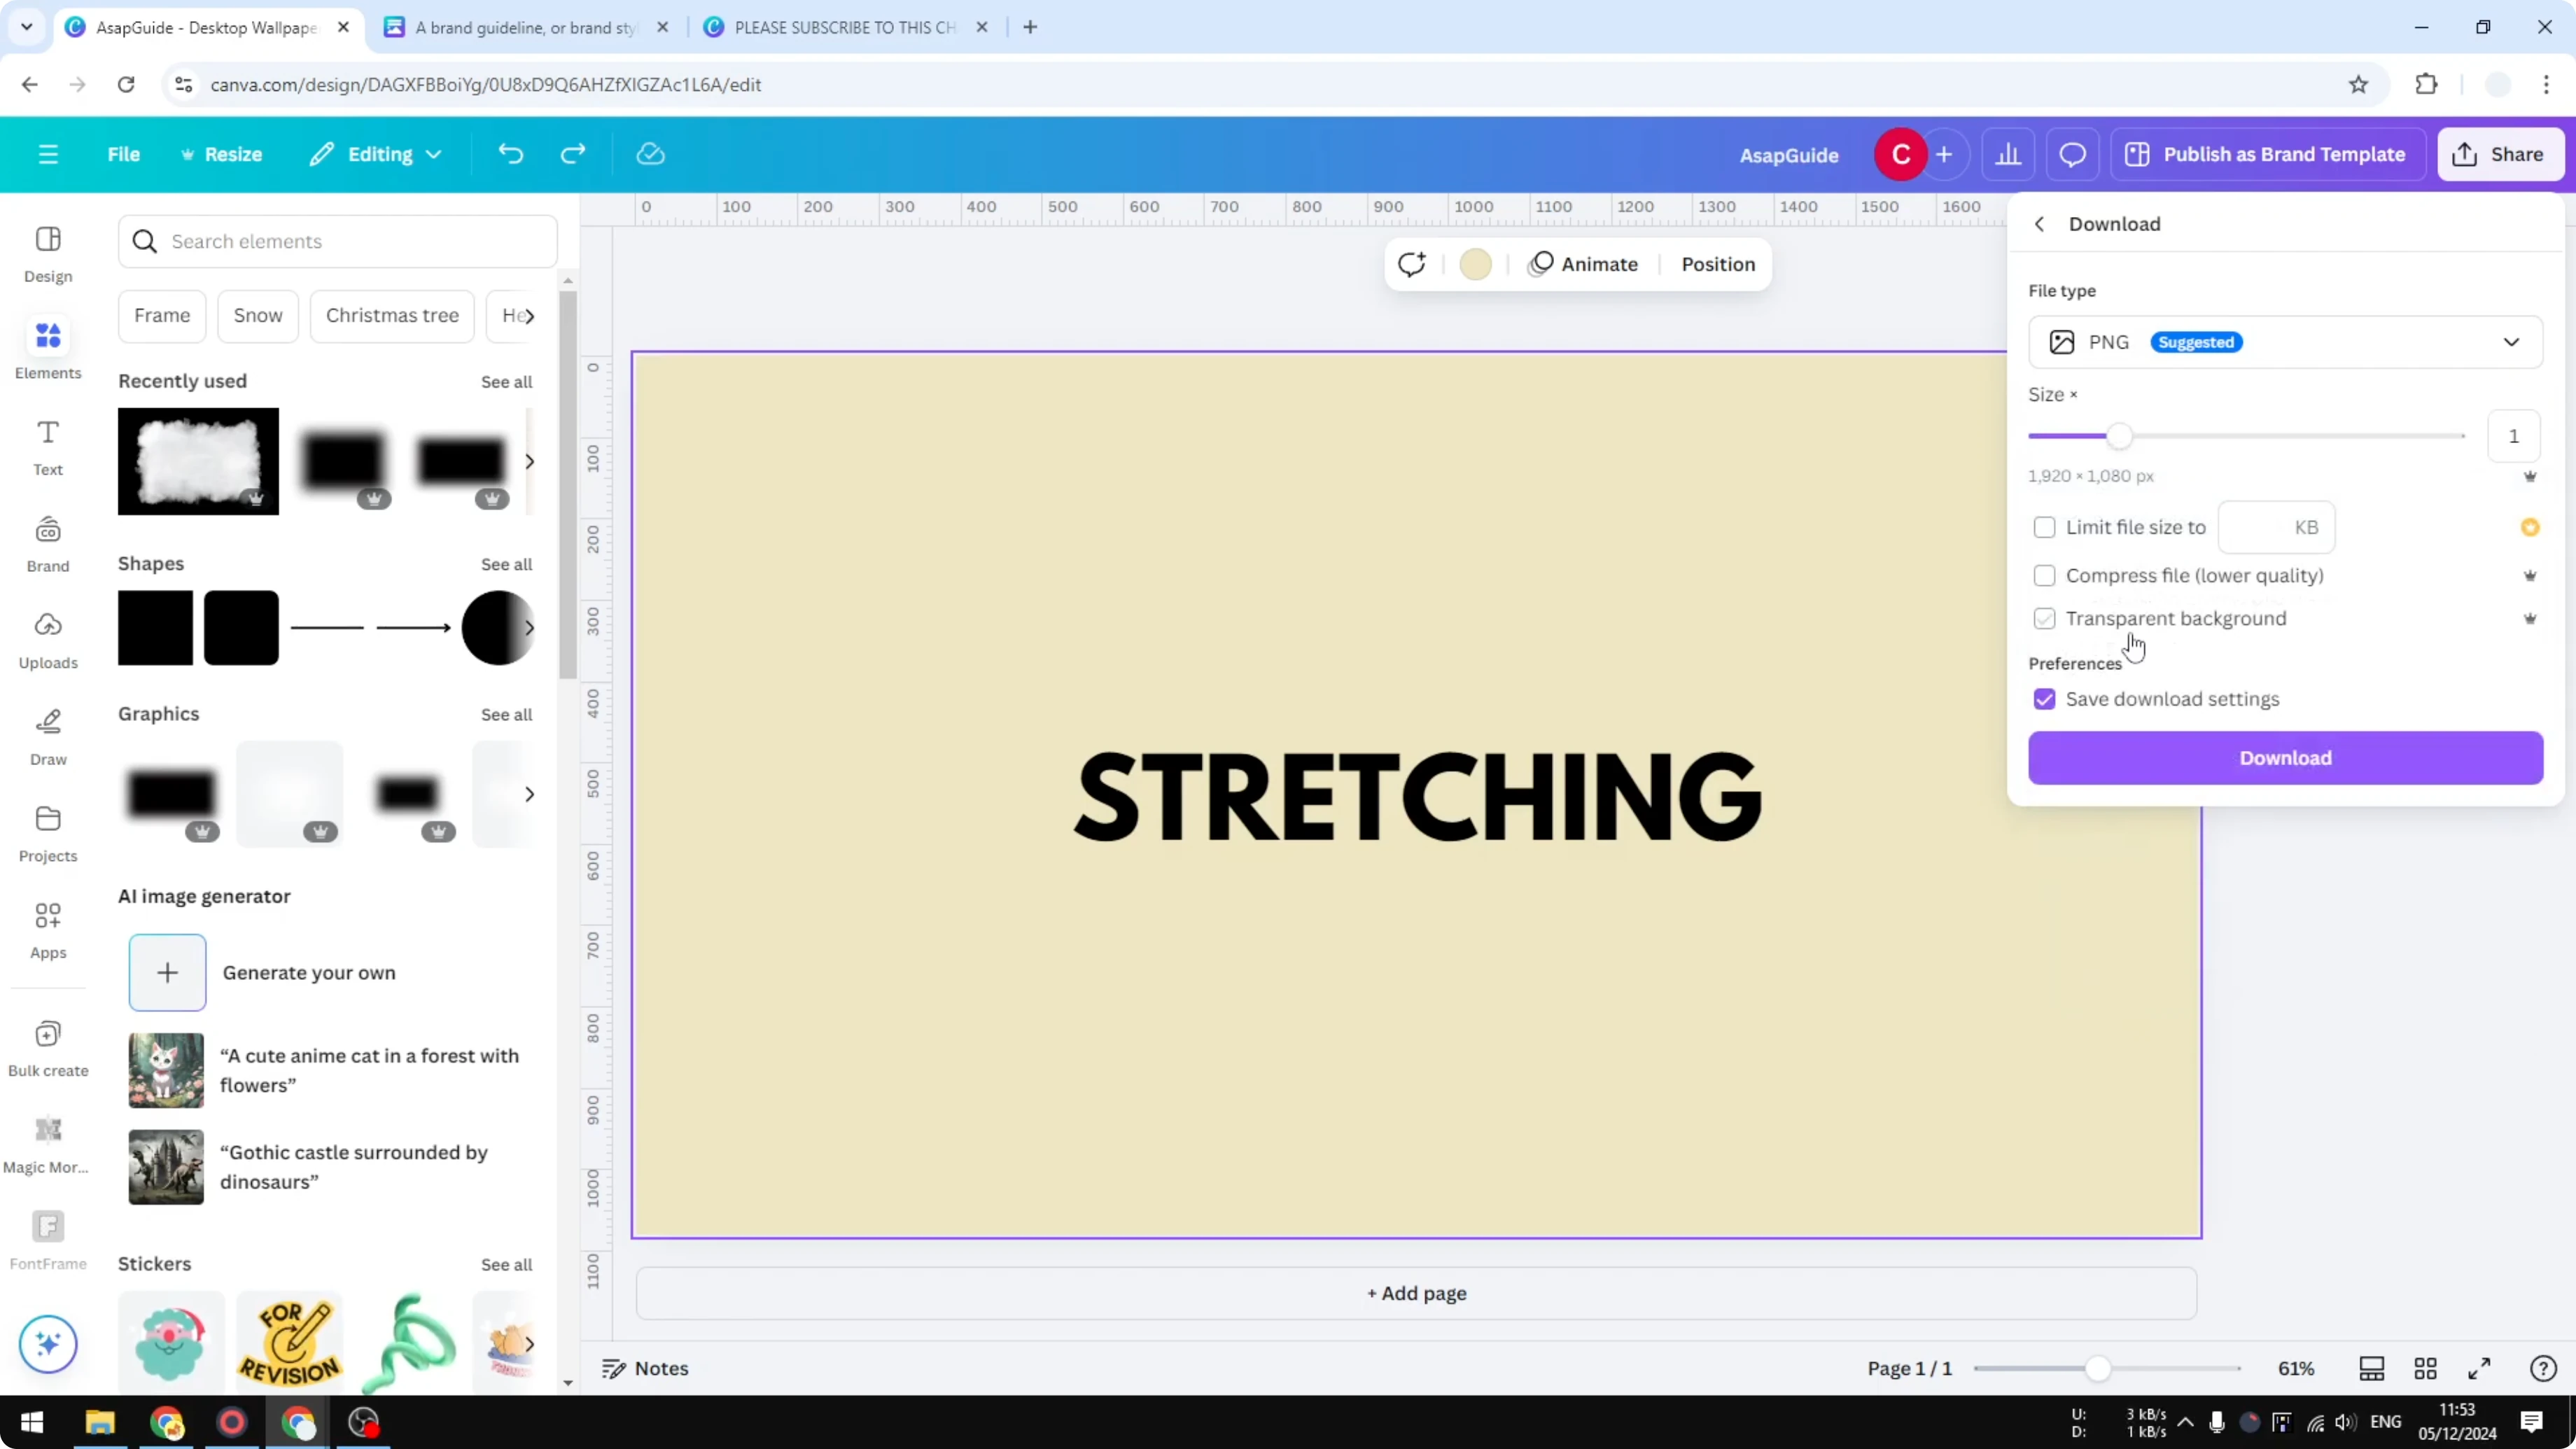Open the Resize menu

click(221, 154)
